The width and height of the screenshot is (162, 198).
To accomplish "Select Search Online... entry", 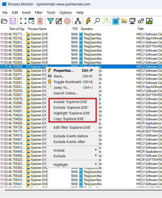I will click(x=73, y=93).
